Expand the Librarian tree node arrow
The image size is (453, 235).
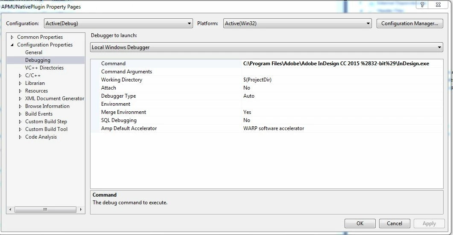pos(20,83)
